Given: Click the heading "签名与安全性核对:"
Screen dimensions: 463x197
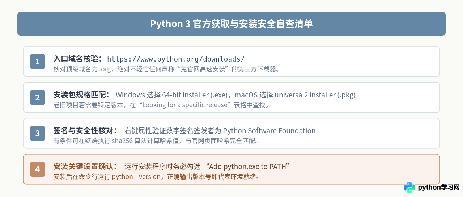Looking at the screenshot, I should [x=86, y=131].
